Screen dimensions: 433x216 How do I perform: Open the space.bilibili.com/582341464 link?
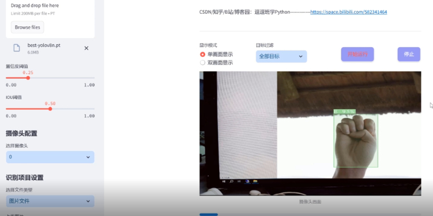click(x=349, y=12)
